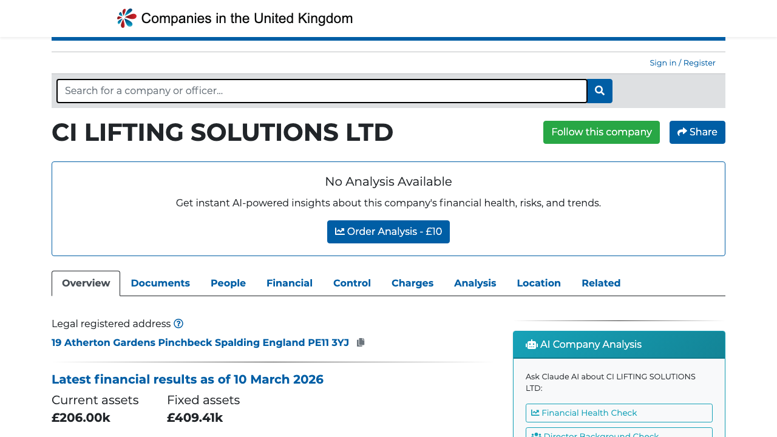Image resolution: width=777 pixels, height=437 pixels.
Task: Switch to the Related tab
Action: click(x=601, y=283)
